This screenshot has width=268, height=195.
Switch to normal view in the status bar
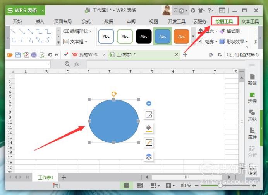coord(127,186)
